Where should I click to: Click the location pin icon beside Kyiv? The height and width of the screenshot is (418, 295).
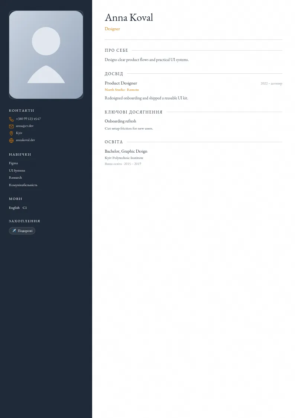(11, 133)
